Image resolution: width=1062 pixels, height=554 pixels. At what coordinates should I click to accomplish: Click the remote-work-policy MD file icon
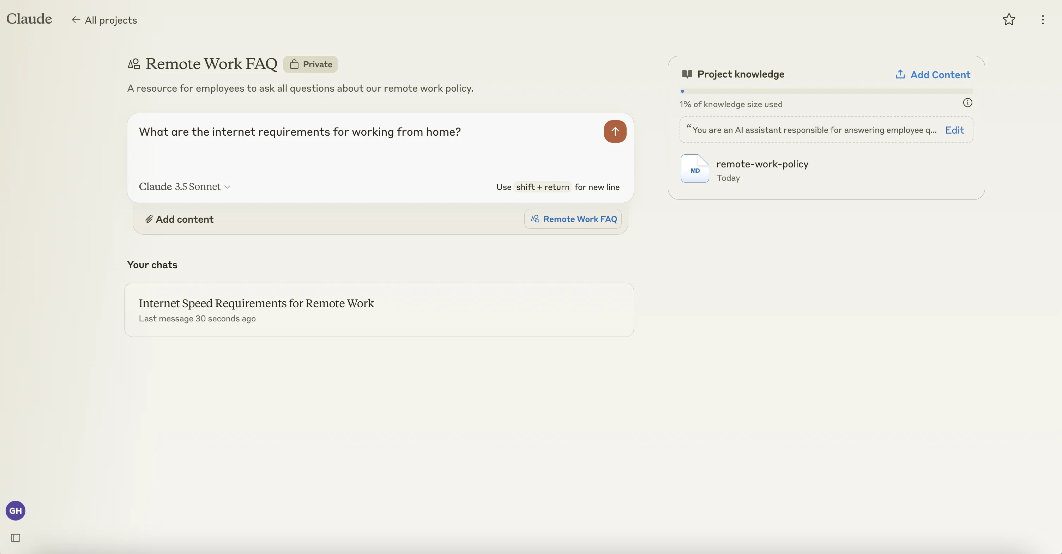pos(695,169)
